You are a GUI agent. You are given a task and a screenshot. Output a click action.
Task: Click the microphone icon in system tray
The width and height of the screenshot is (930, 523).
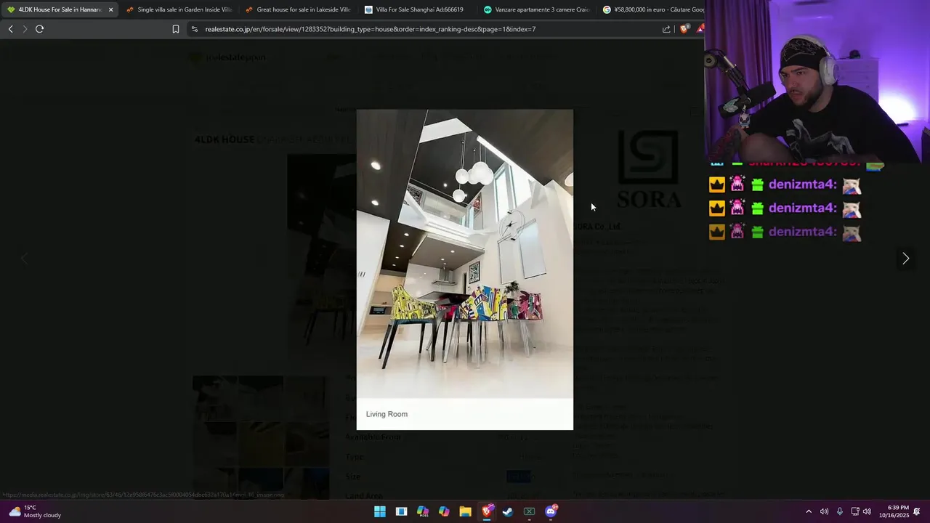click(x=840, y=511)
